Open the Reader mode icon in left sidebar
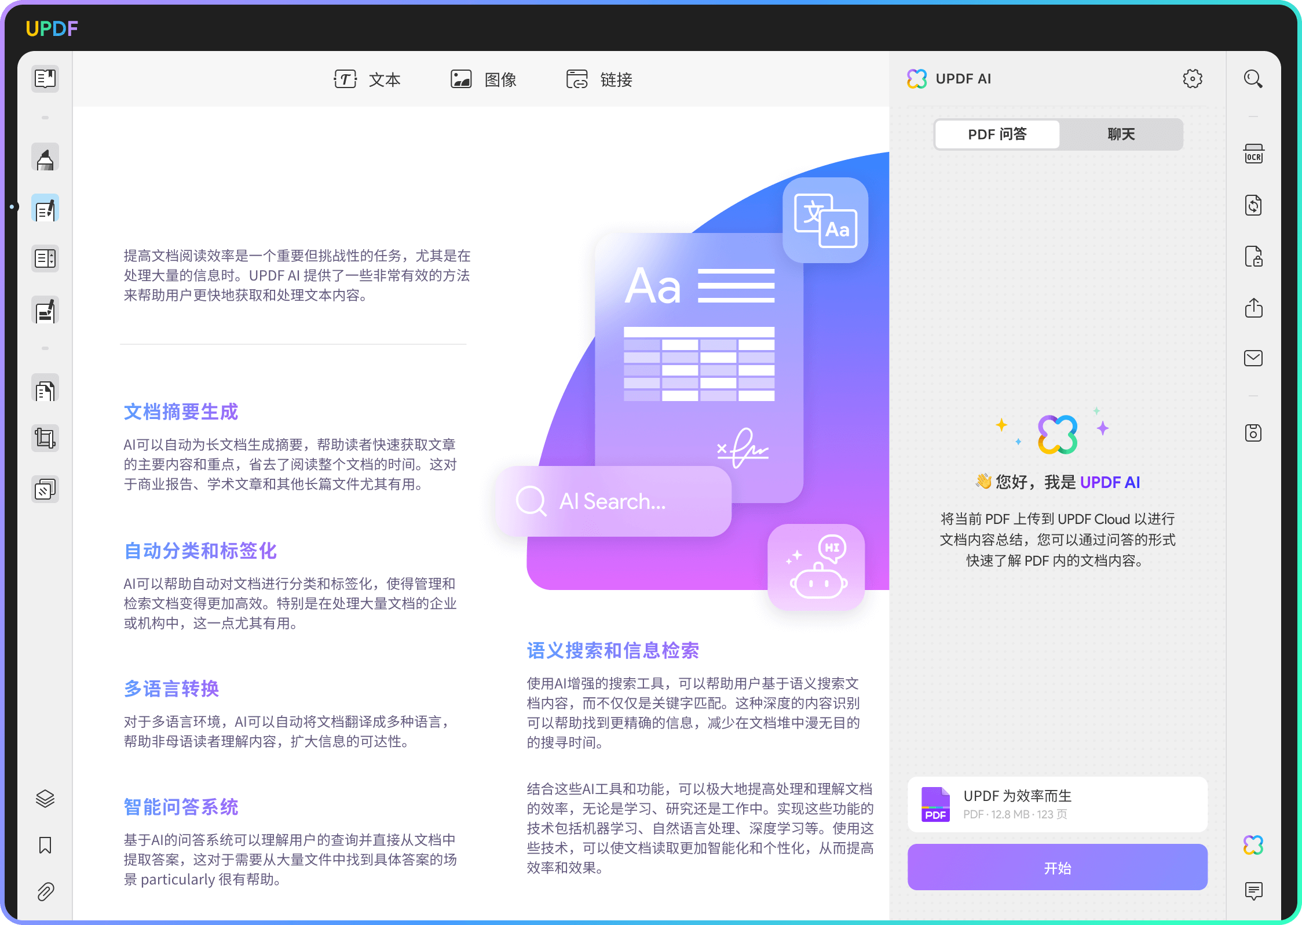 coord(45,79)
